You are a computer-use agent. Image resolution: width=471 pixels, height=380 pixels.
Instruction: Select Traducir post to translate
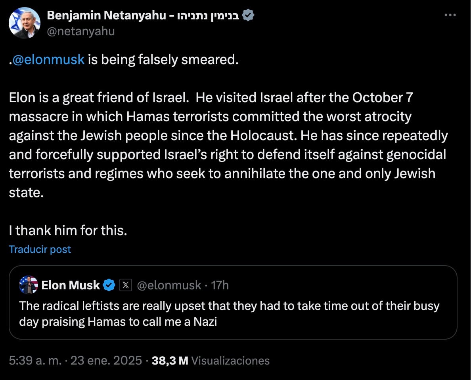[x=40, y=249]
